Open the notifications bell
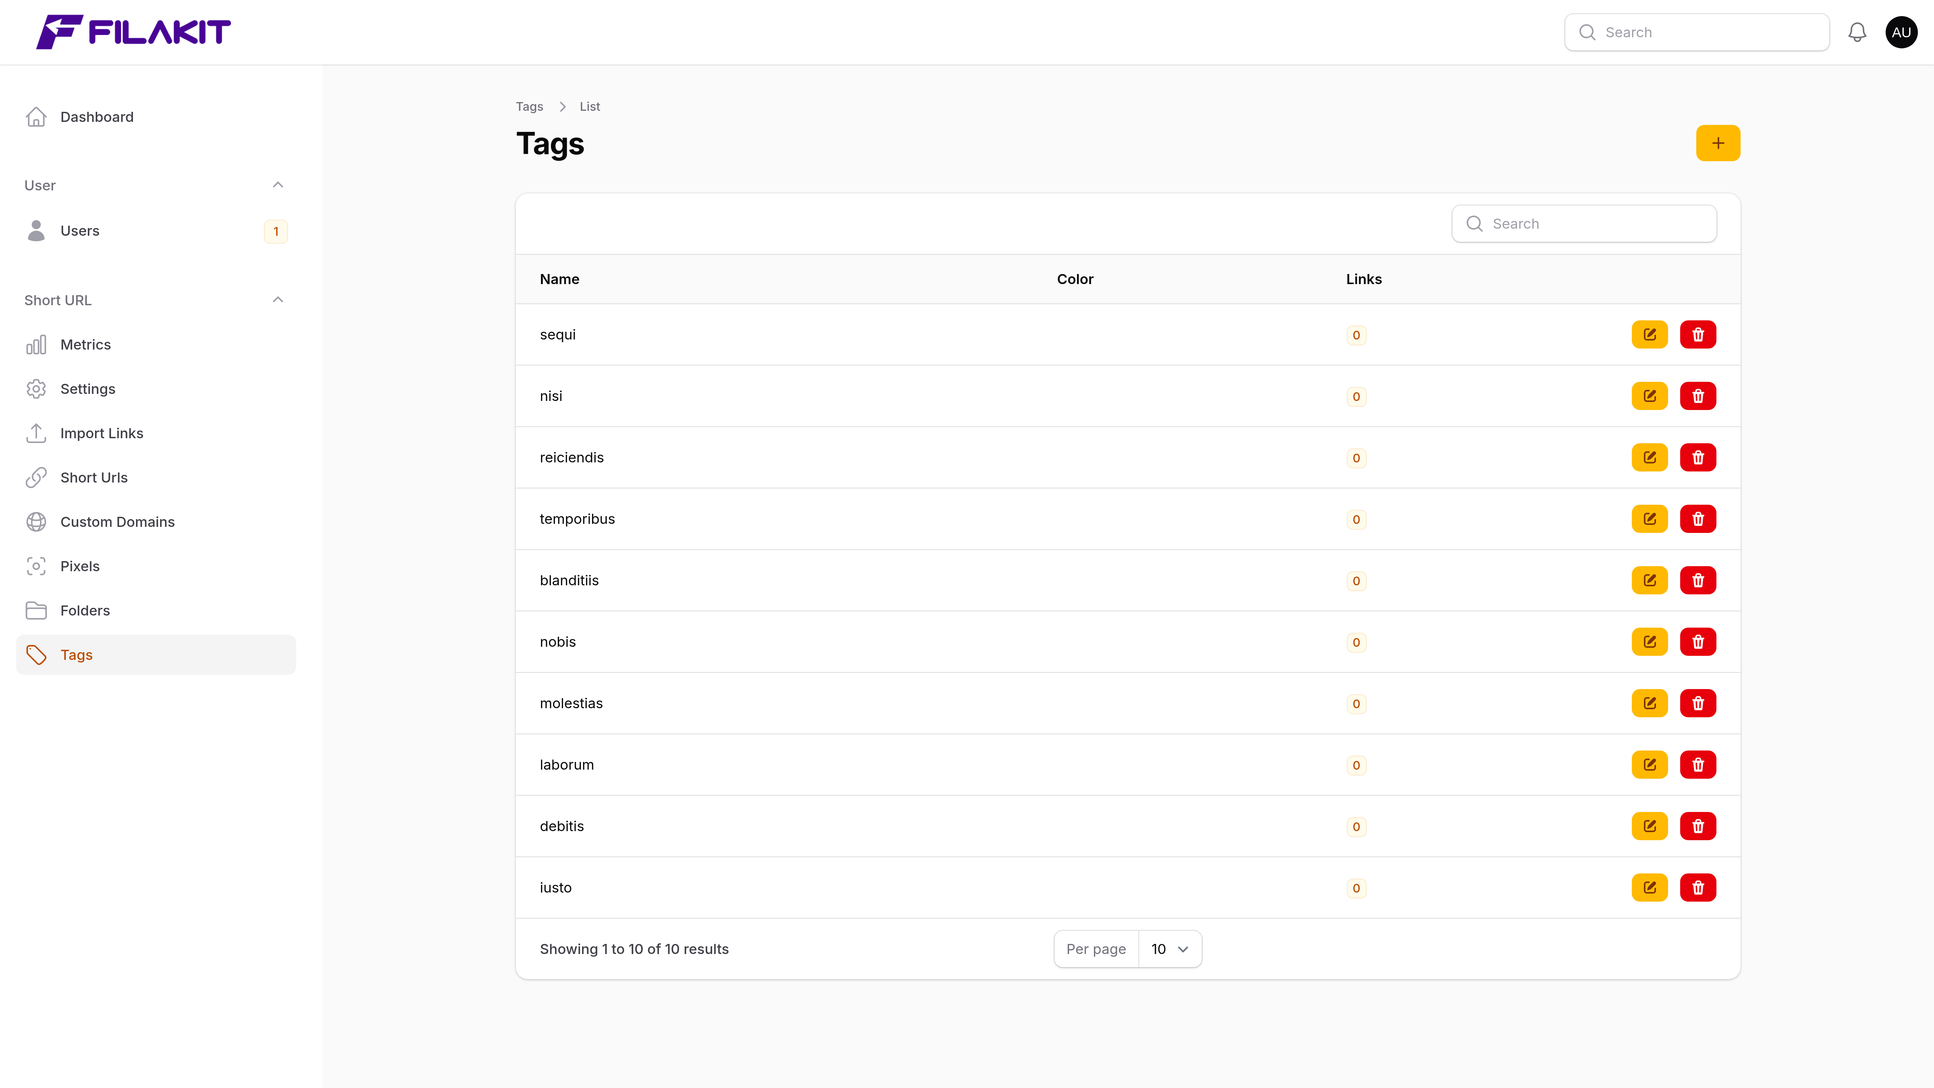 (x=1857, y=32)
